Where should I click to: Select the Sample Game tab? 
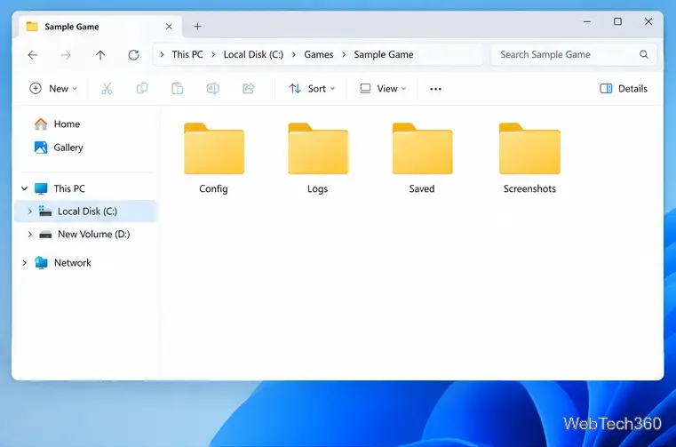click(100, 27)
